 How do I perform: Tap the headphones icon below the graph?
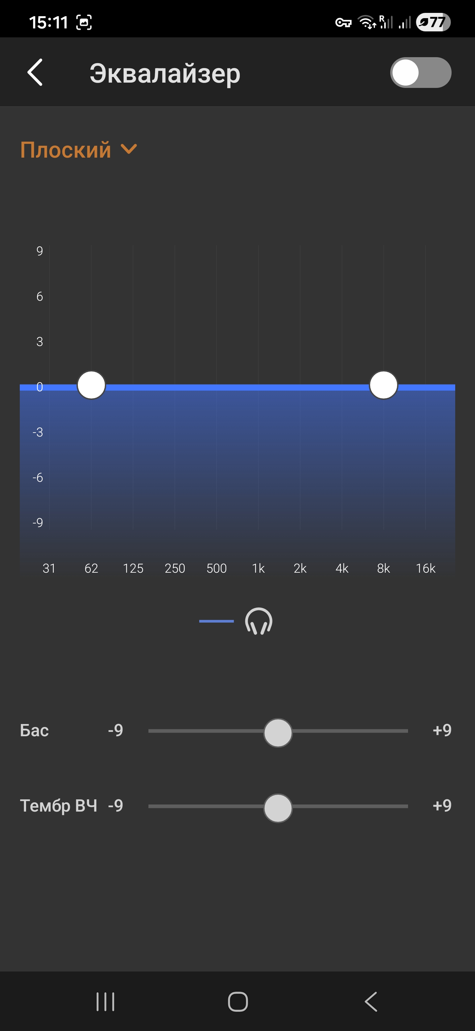259,621
